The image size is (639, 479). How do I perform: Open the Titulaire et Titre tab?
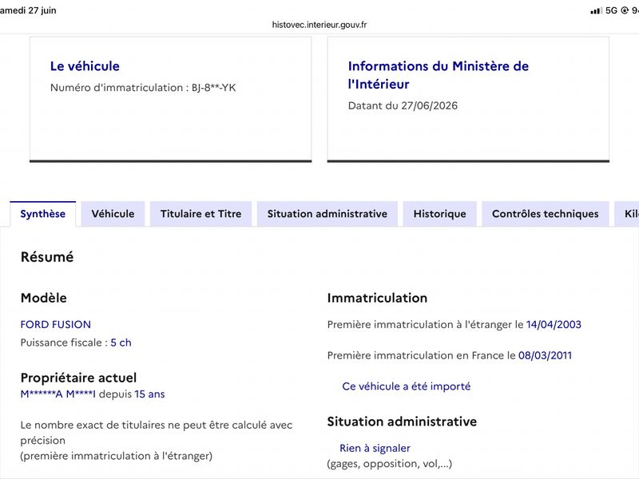tap(201, 214)
